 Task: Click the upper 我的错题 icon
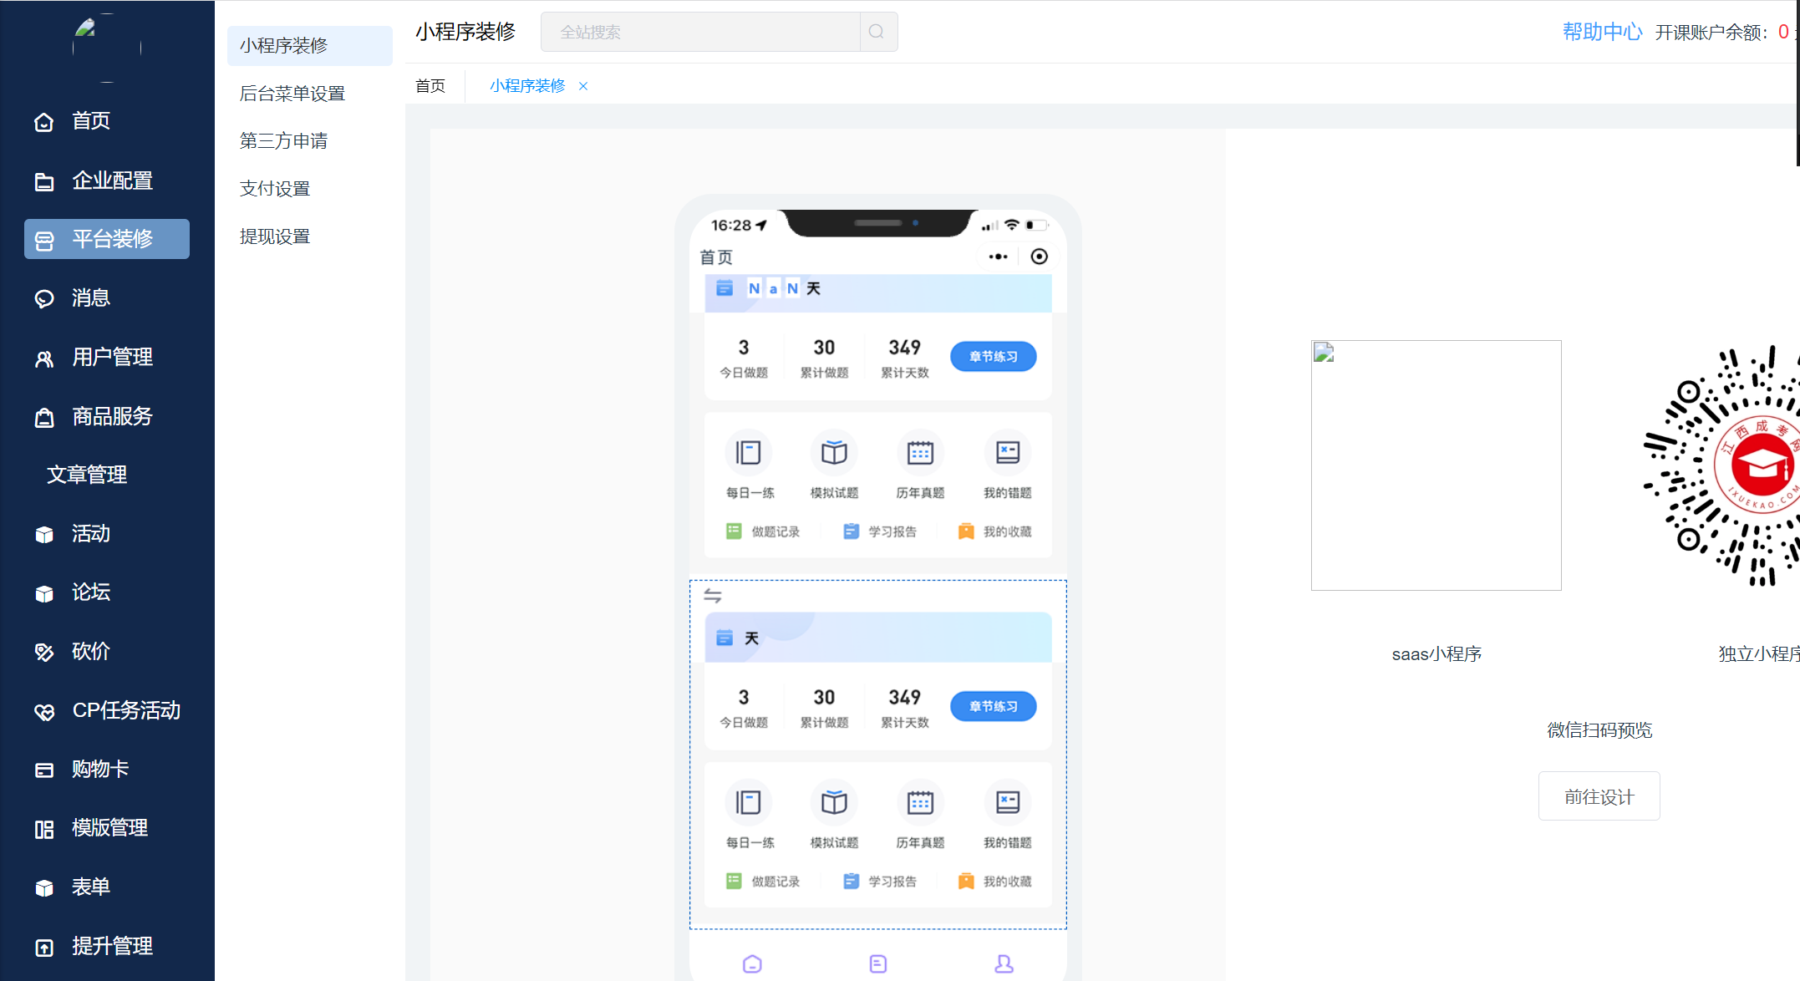point(1007,453)
